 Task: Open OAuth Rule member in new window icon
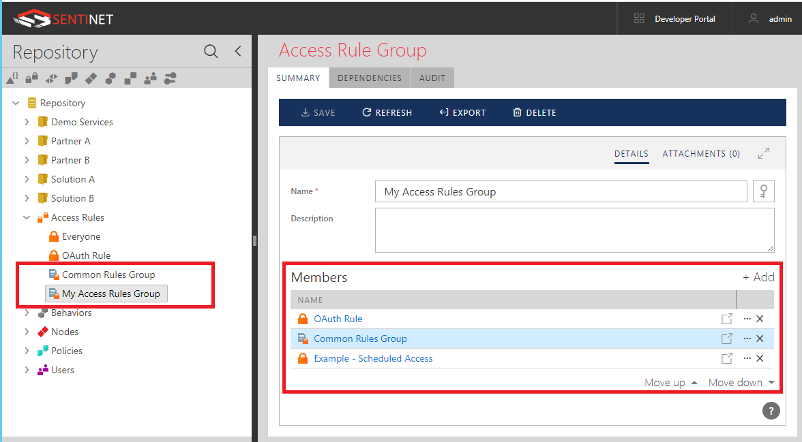point(727,319)
